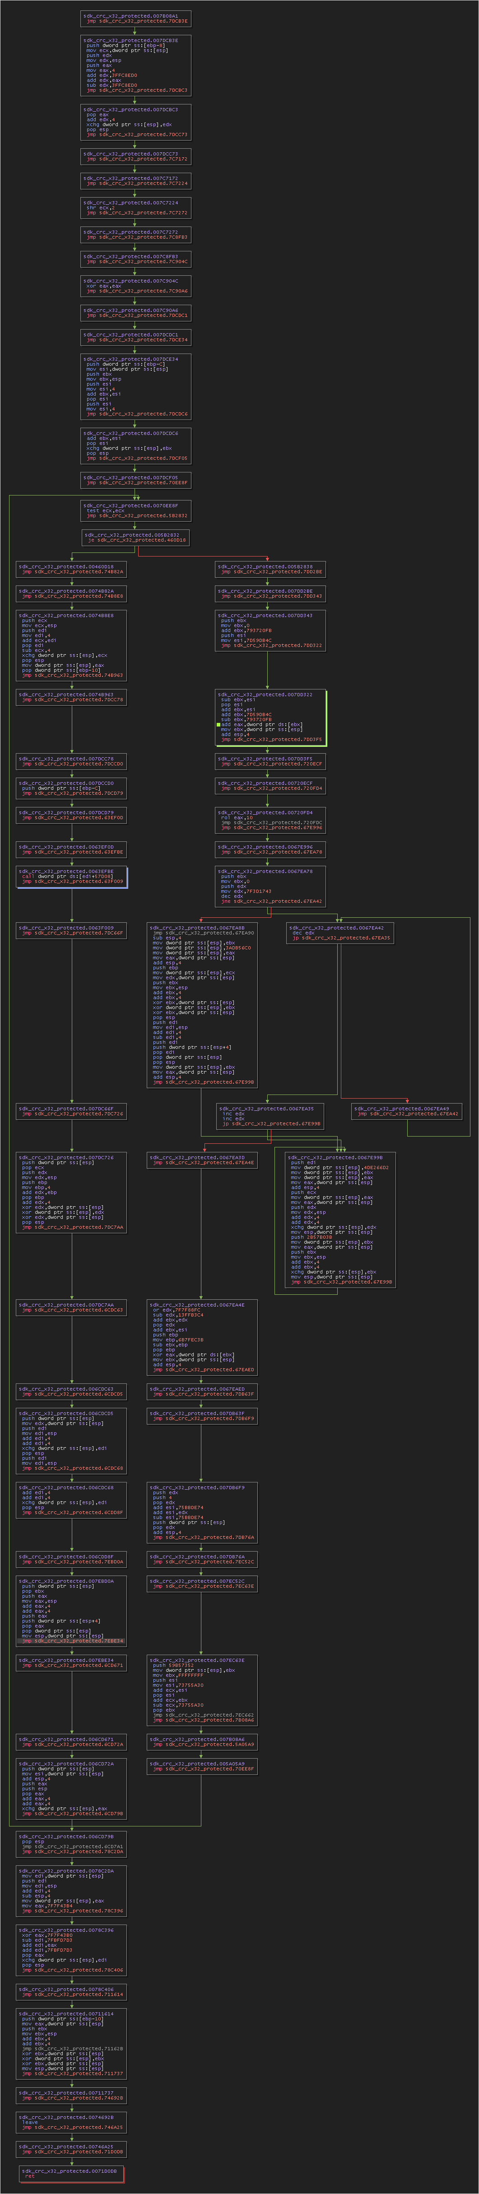The image size is (479, 2194).
Task: Click graph node 007DC724
Action: pos(71,1193)
